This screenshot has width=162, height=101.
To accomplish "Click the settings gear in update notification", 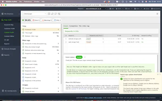I will [158, 74].
